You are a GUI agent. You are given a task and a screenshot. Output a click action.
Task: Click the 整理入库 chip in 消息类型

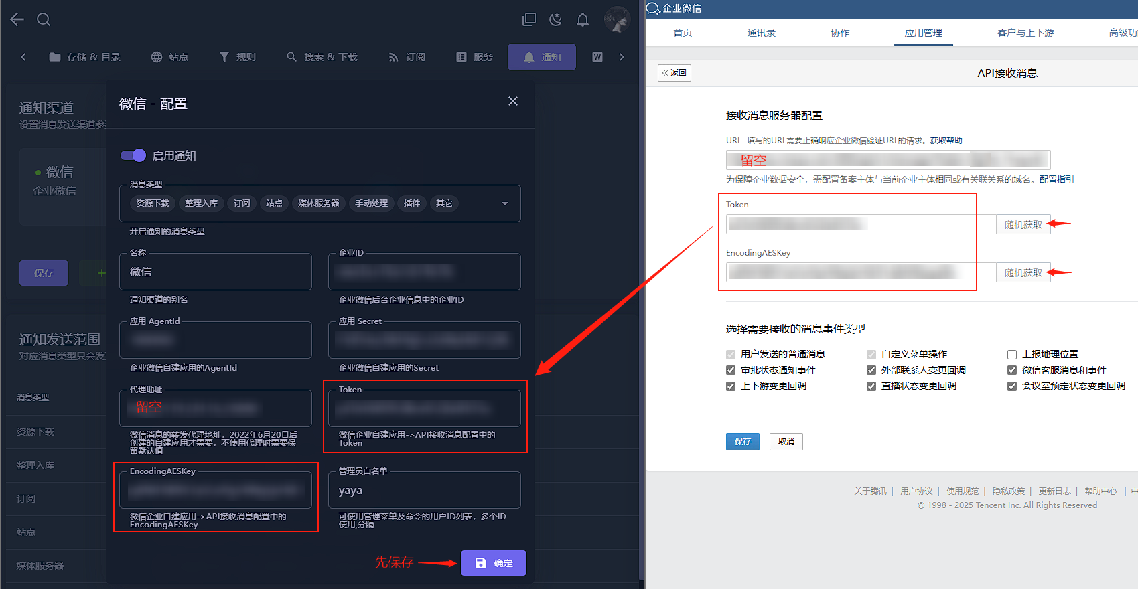(202, 203)
